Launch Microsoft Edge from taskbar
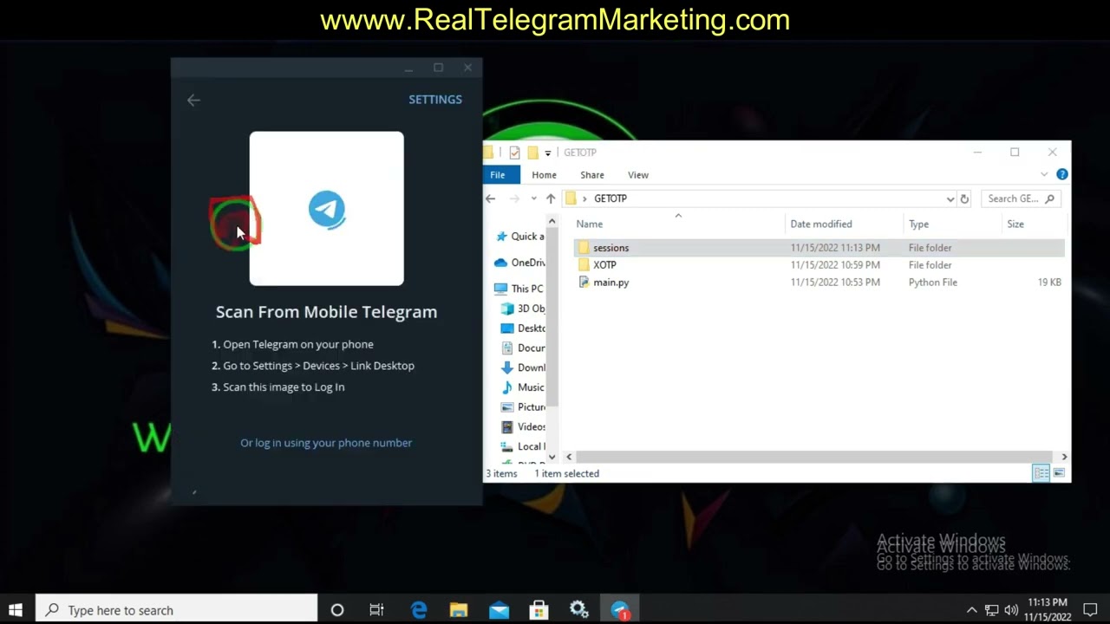 pos(419,610)
